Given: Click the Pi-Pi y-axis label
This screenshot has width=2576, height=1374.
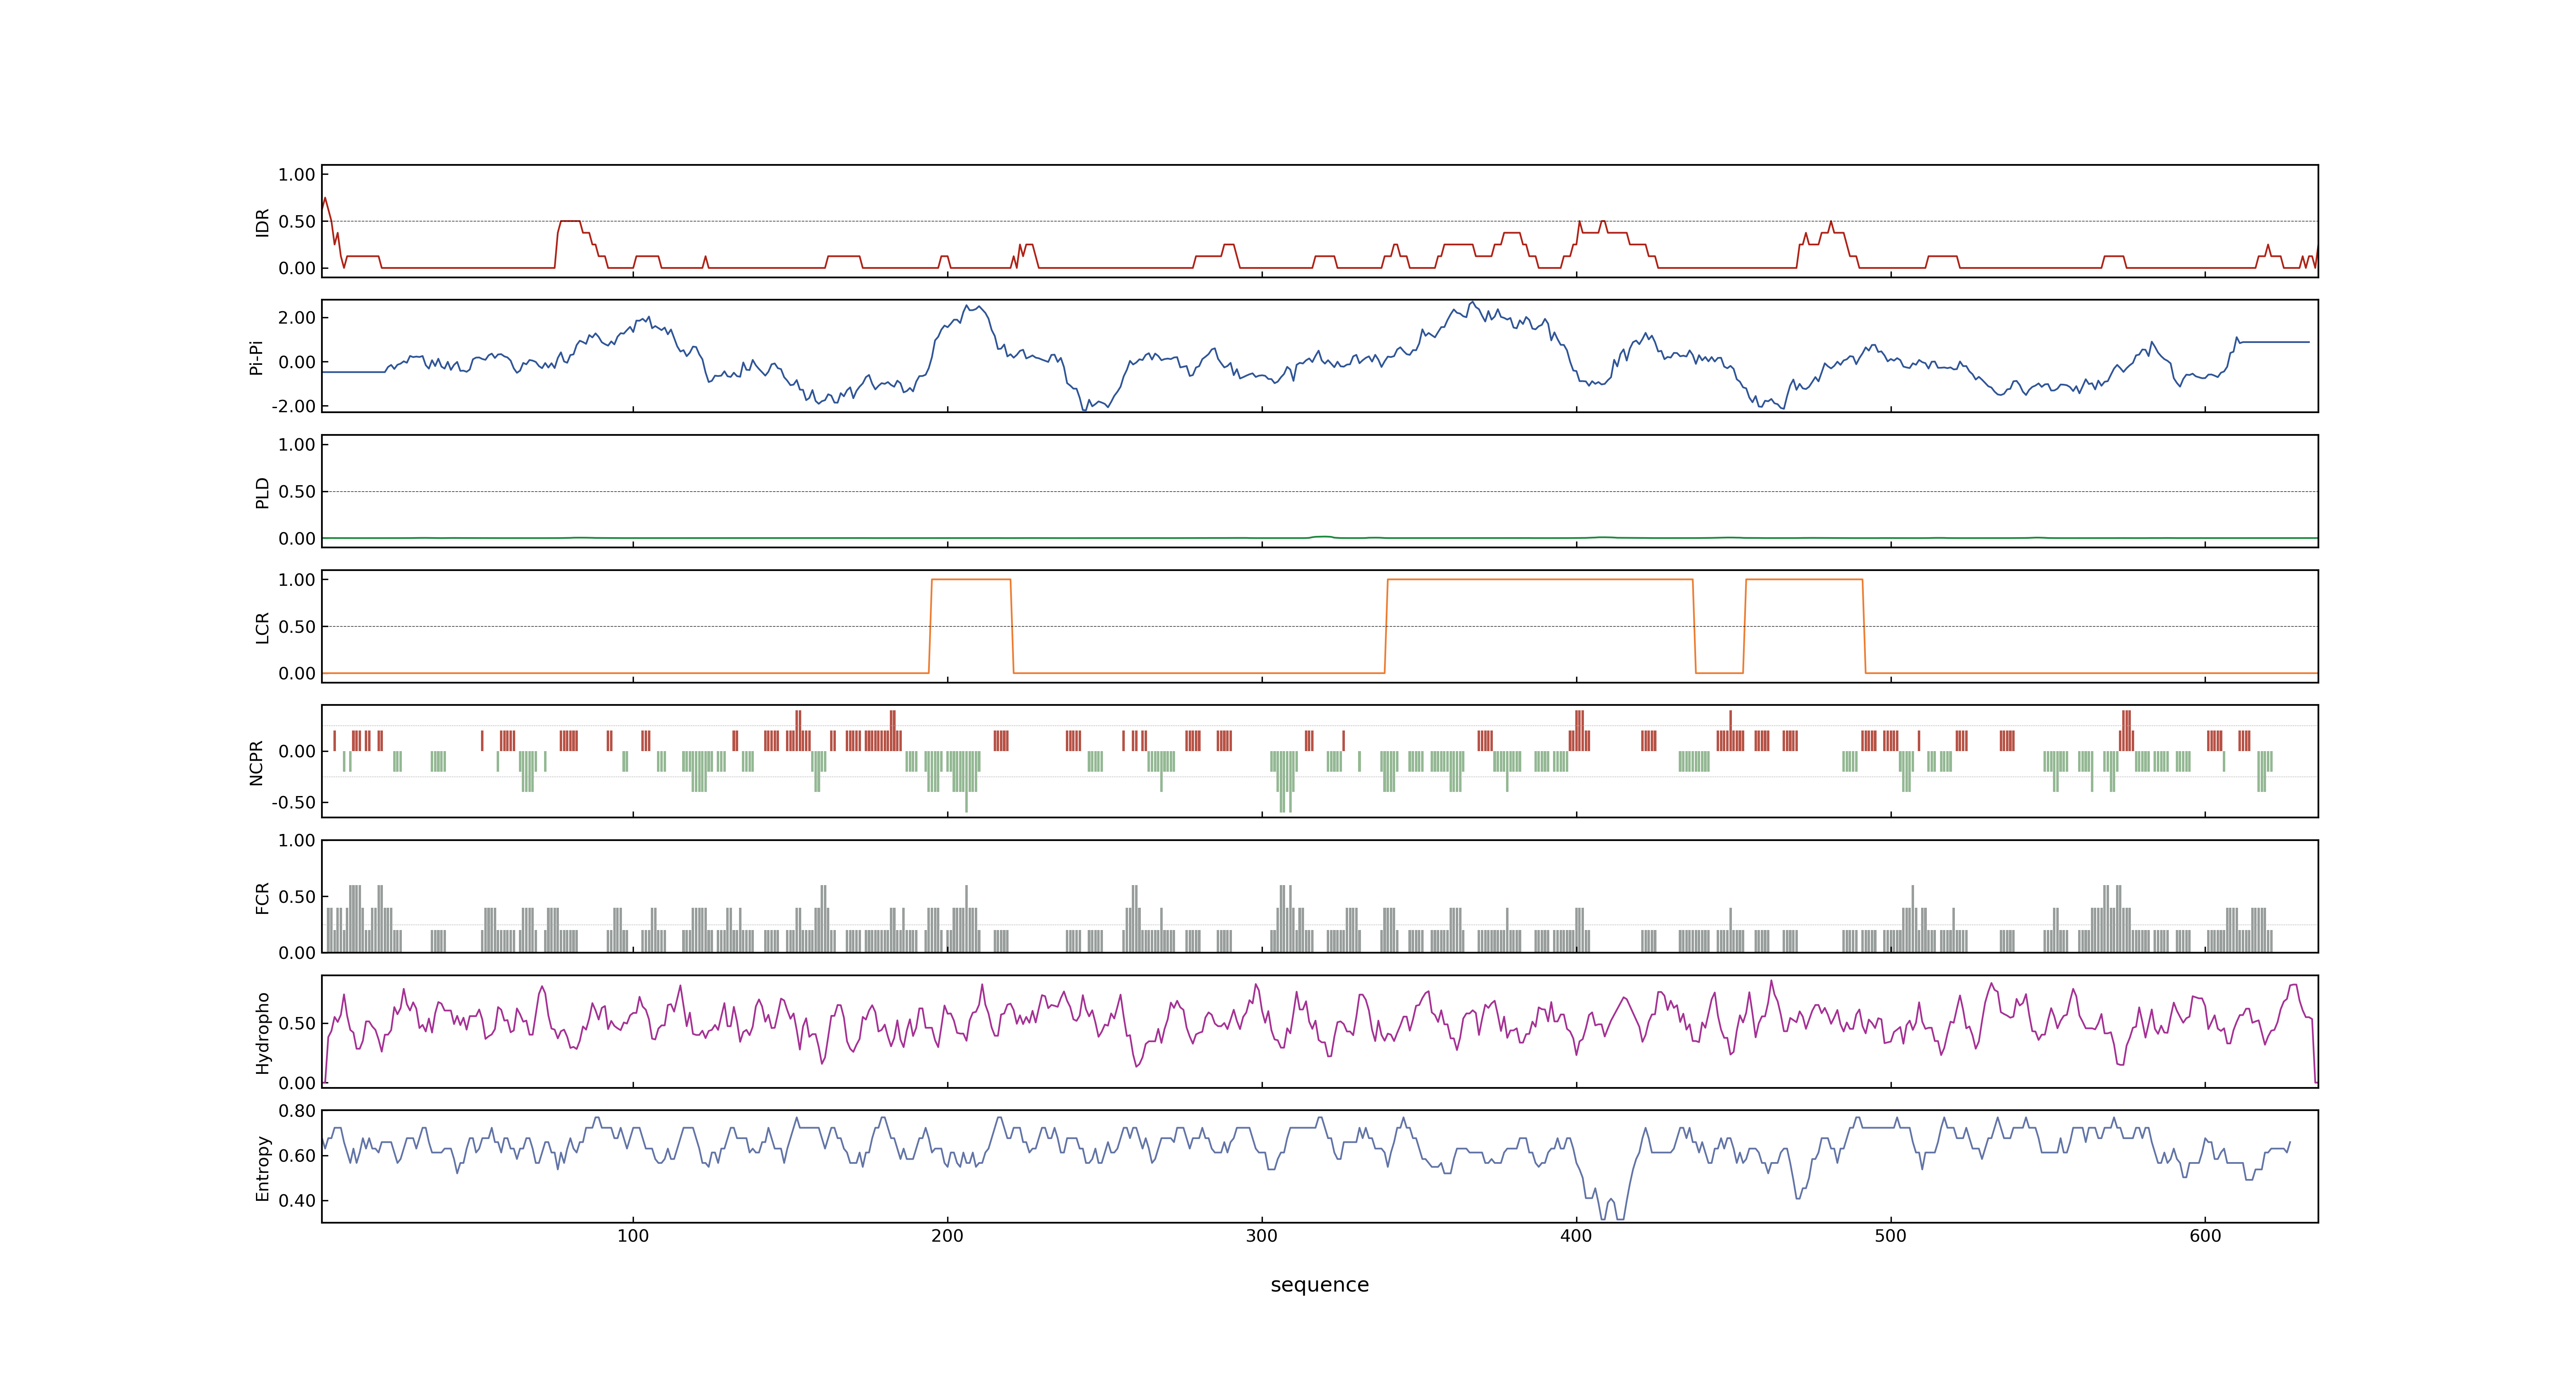Looking at the screenshot, I should [x=256, y=357].
